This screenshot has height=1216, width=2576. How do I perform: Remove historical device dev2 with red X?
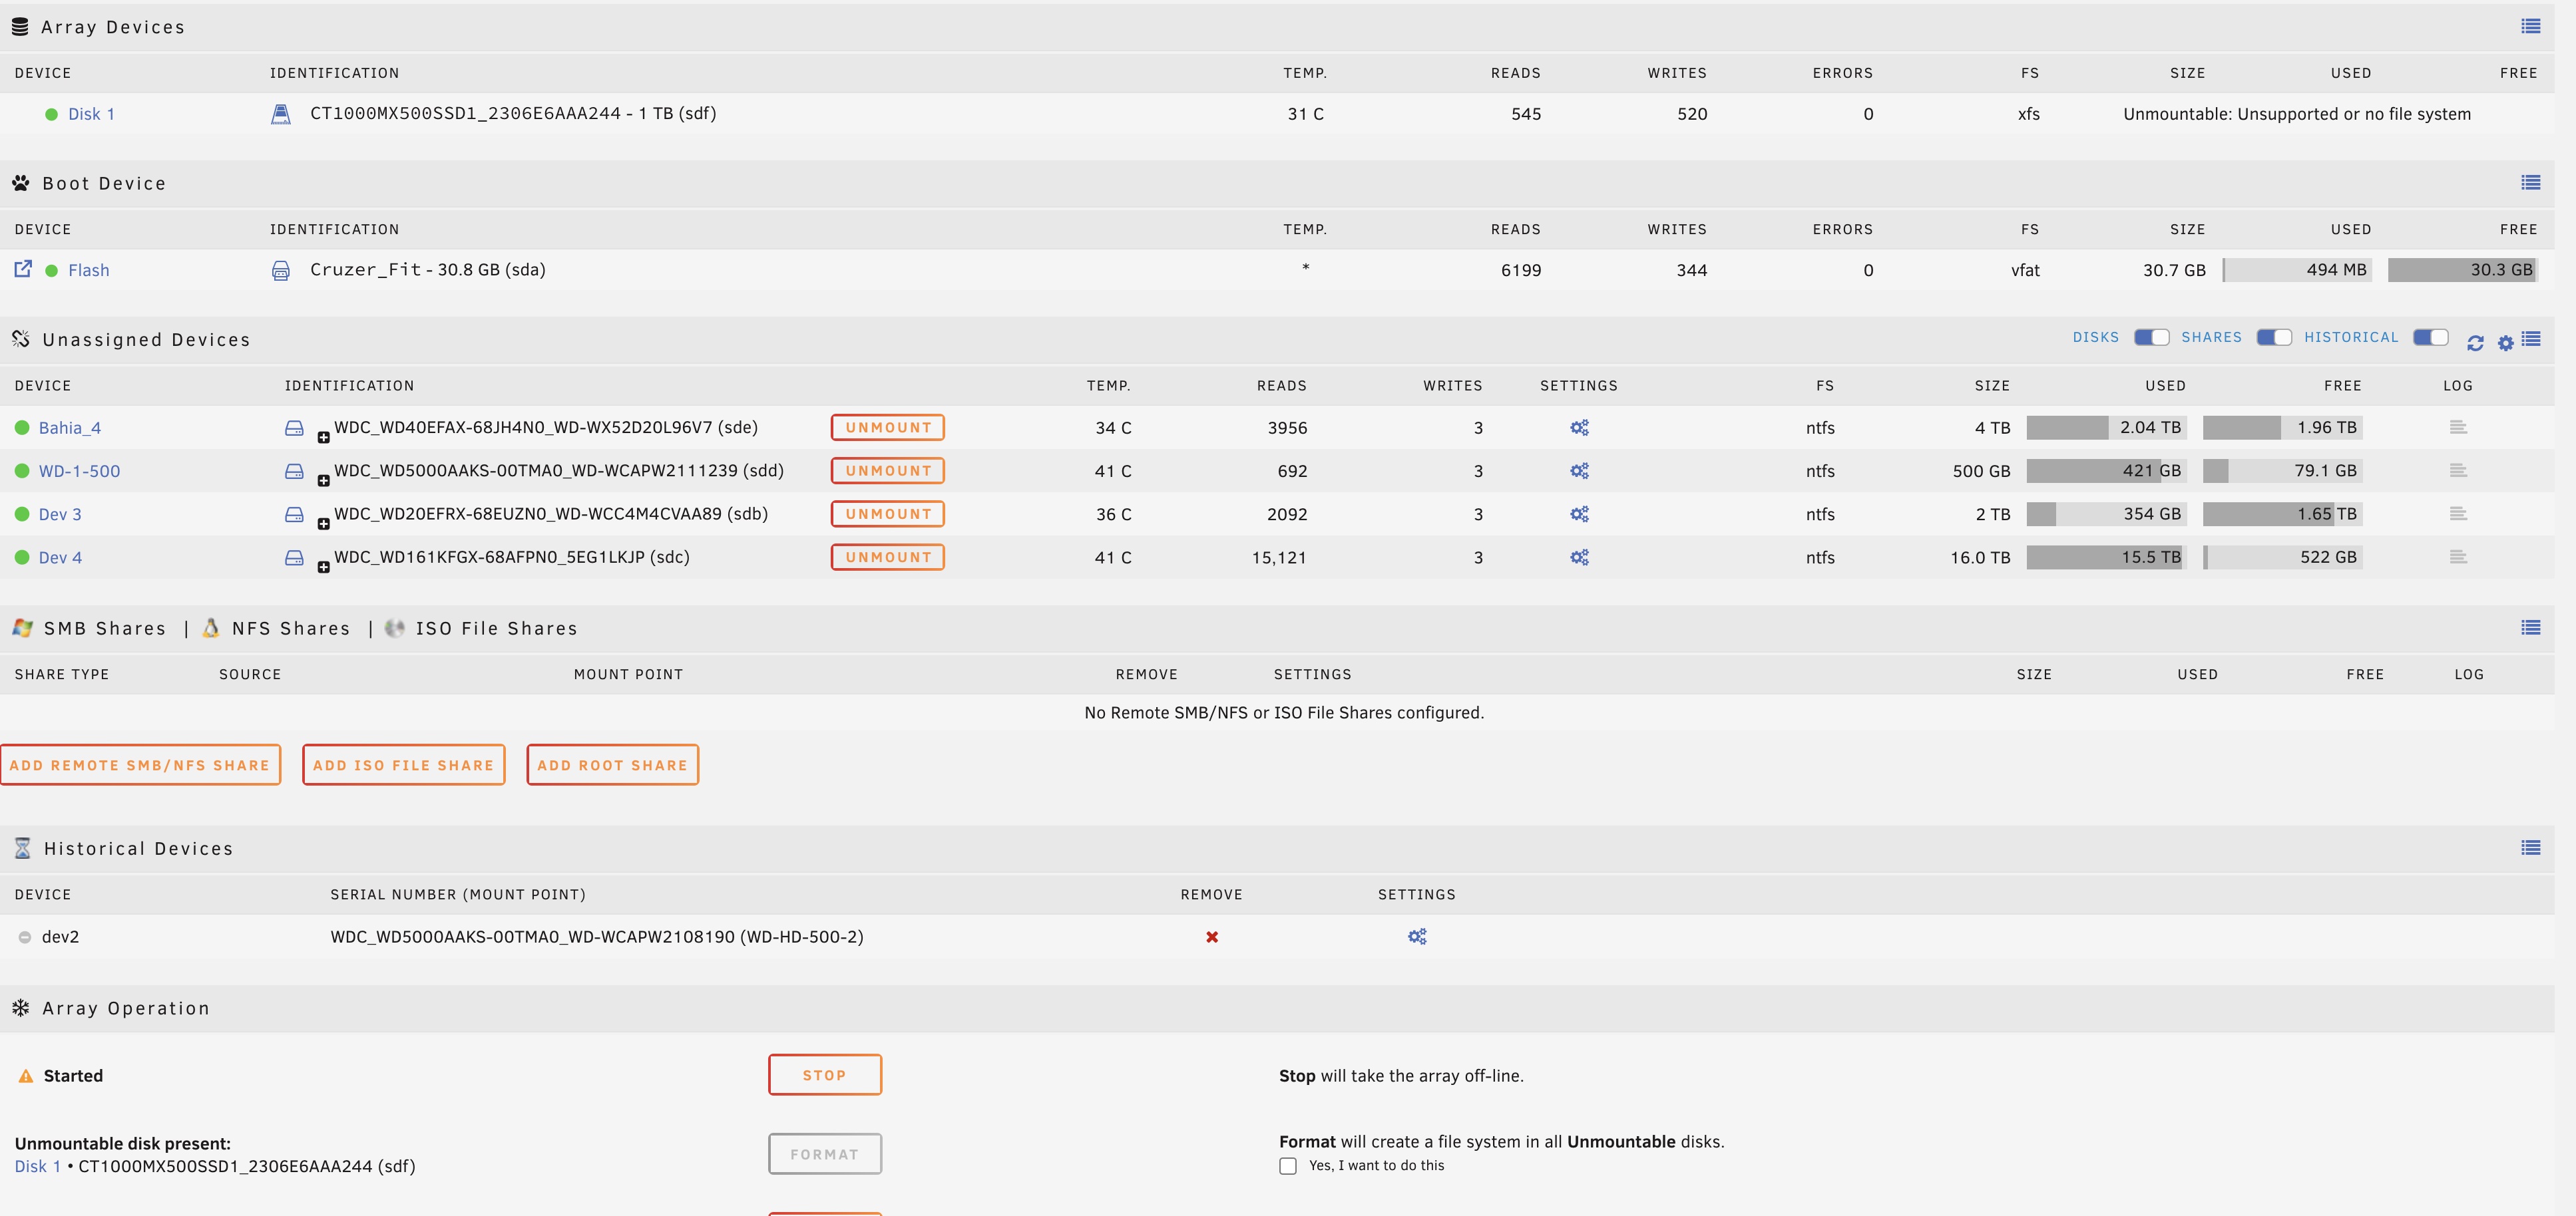click(x=1212, y=937)
